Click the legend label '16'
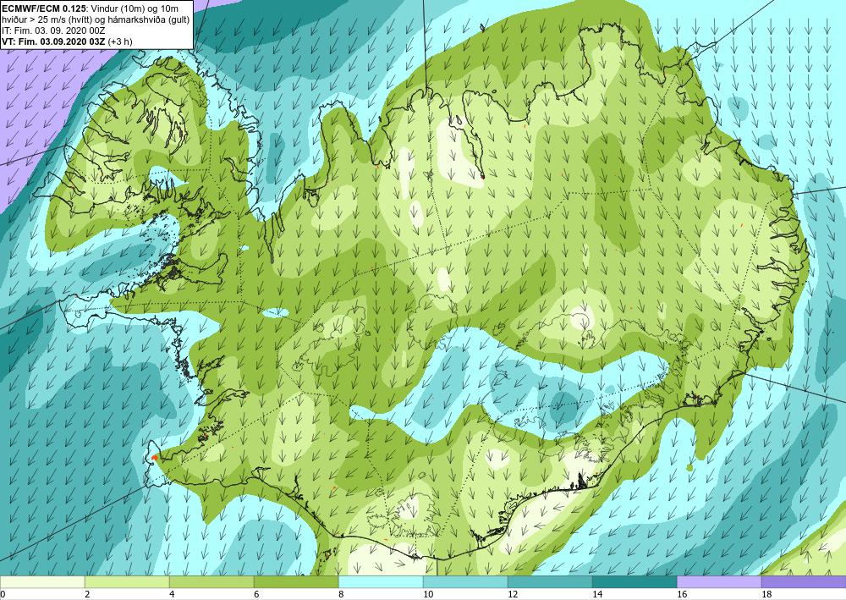Screen dimensions: 846x600 click(681, 595)
